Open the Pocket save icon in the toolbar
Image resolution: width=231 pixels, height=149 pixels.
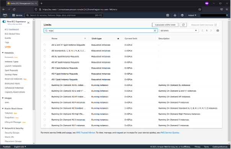221,10
